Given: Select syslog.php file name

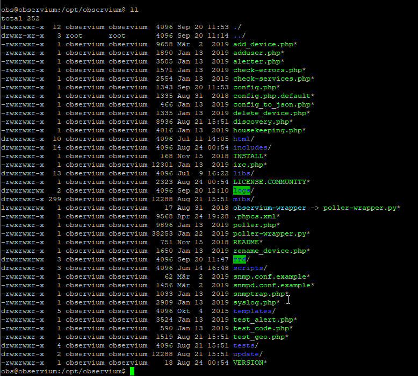Looking at the screenshot, I should (x=255, y=303).
